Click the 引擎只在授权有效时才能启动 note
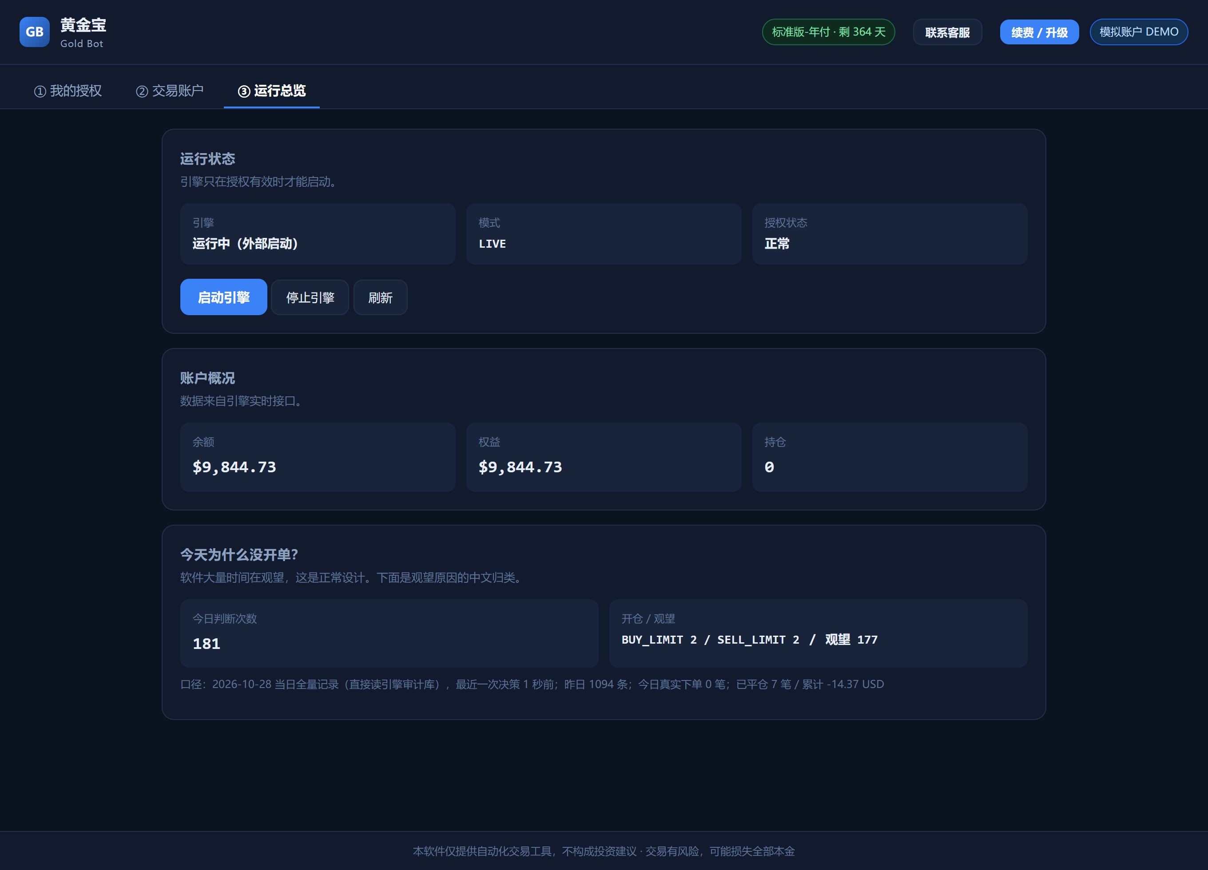Image resolution: width=1208 pixels, height=870 pixels. click(258, 182)
